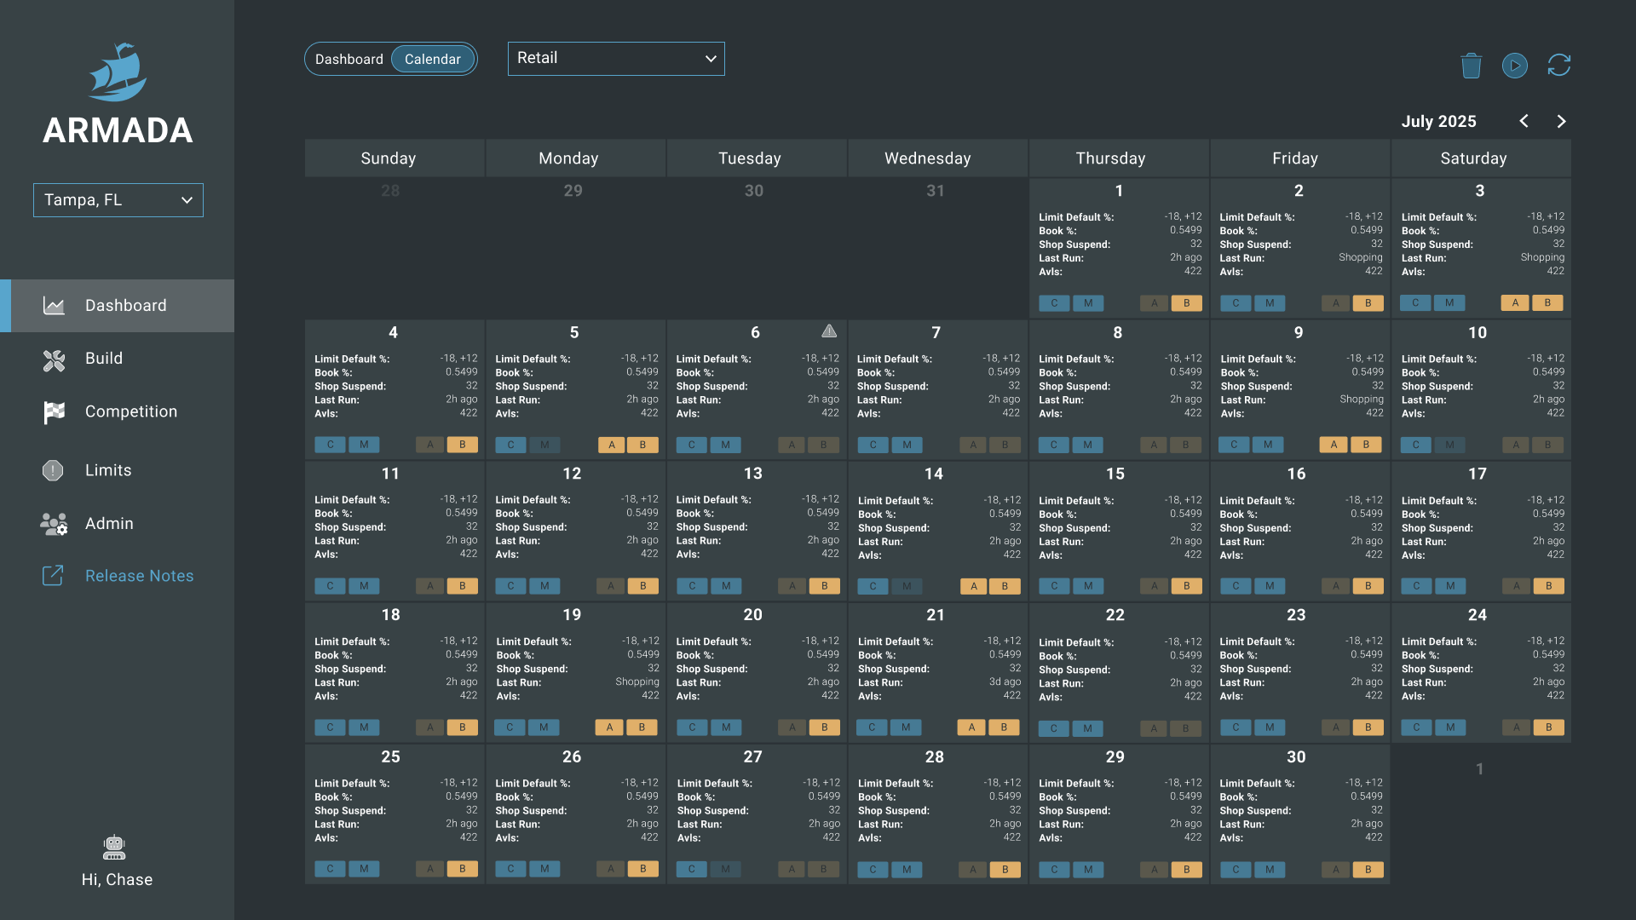
Task: Expand the Retail dropdown
Action: (x=616, y=59)
